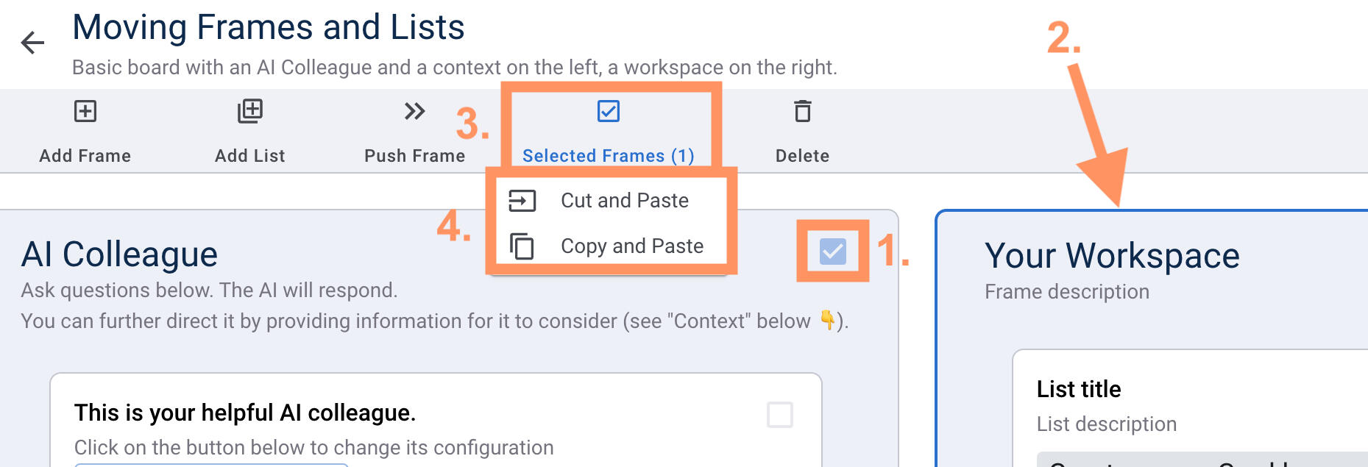Click the back arrow icon
Viewport: 1368px width, 467px height.
[32, 43]
